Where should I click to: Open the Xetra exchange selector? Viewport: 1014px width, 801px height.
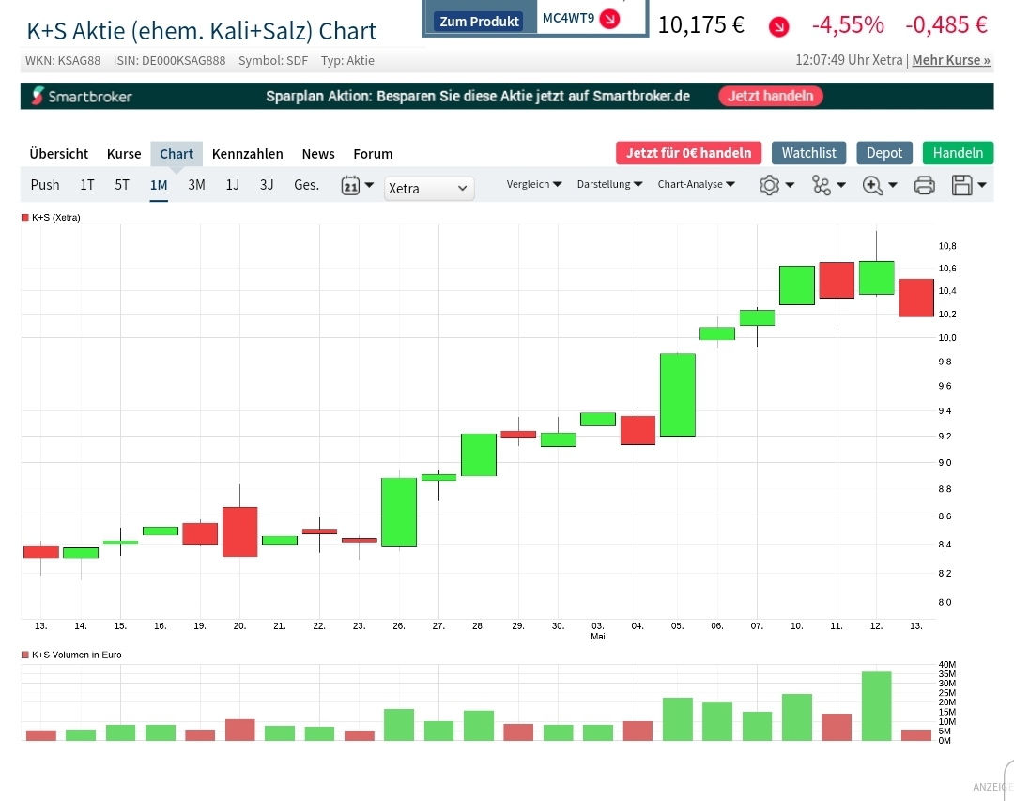pyautogui.click(x=429, y=189)
